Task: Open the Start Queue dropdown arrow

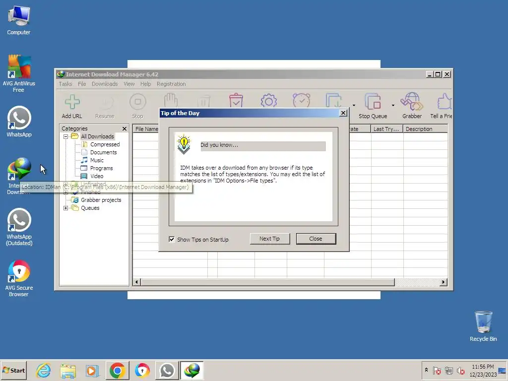Action: pos(354,105)
